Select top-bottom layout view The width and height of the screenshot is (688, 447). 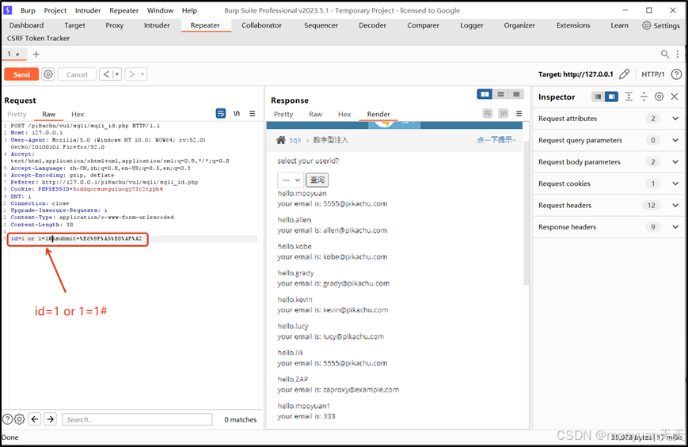pos(500,94)
